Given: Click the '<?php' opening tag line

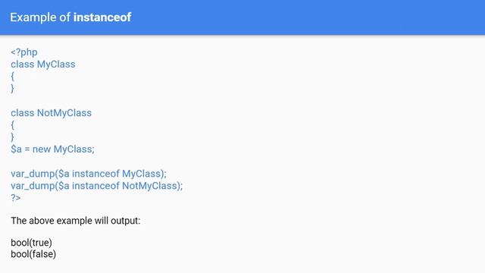Looking at the screenshot, I should [x=24, y=52].
